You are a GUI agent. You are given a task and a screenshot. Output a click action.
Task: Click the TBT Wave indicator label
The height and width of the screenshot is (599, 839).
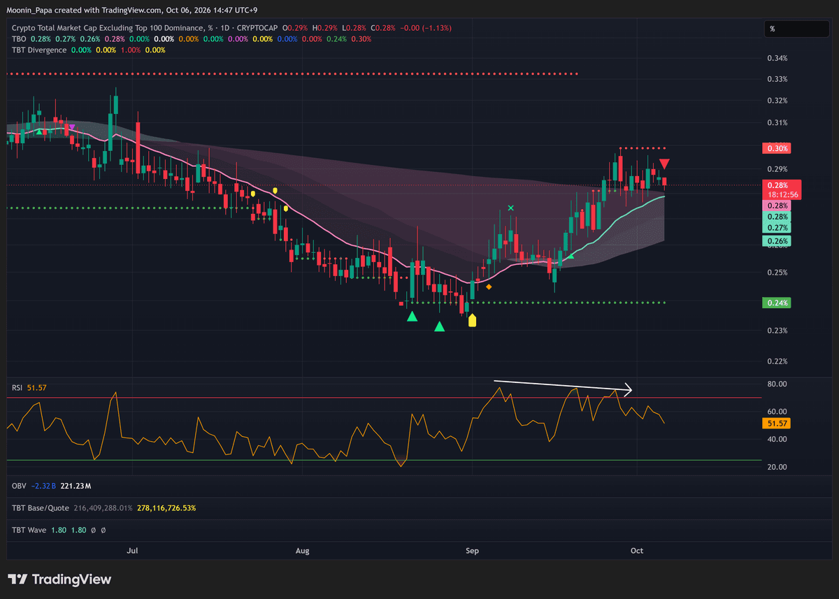point(29,530)
